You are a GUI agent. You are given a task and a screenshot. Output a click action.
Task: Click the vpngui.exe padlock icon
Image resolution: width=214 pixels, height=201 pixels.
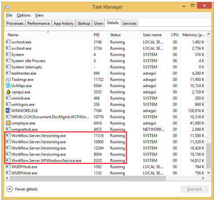coord(8,92)
